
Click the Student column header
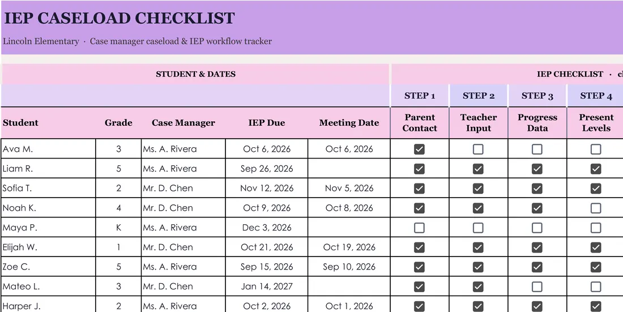48,123
